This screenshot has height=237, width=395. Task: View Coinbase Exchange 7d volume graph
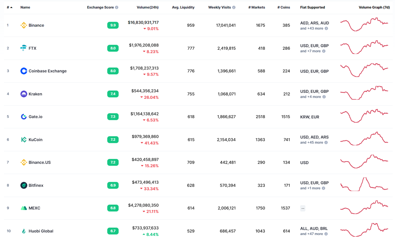(x=364, y=70)
